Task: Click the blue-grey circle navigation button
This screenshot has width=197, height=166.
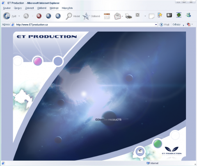Action: tap(58, 61)
